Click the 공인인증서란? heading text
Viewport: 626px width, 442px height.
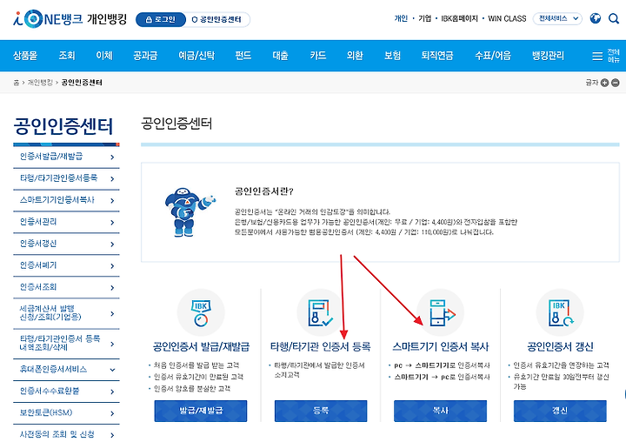coord(264,191)
